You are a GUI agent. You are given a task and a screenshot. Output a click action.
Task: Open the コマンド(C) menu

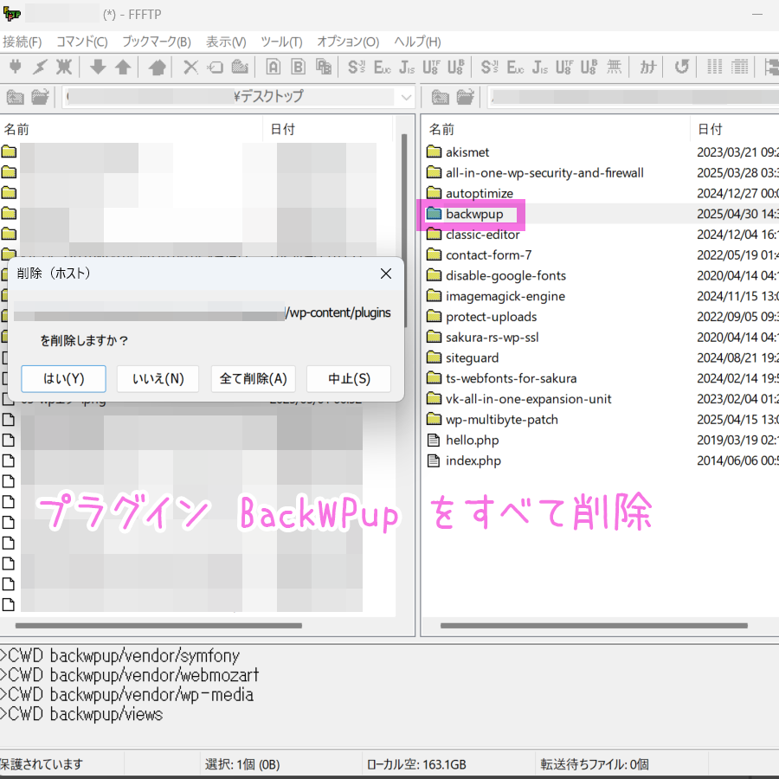82,42
